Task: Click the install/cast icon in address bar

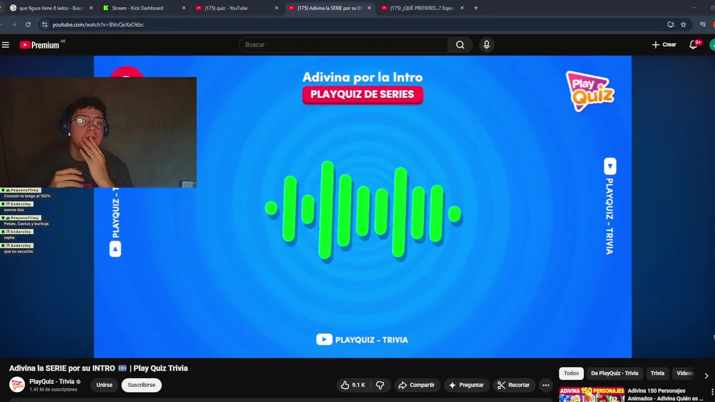Action: (671, 25)
